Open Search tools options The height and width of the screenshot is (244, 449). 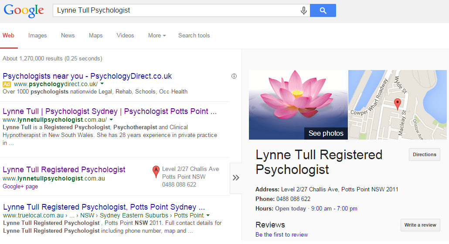194,35
